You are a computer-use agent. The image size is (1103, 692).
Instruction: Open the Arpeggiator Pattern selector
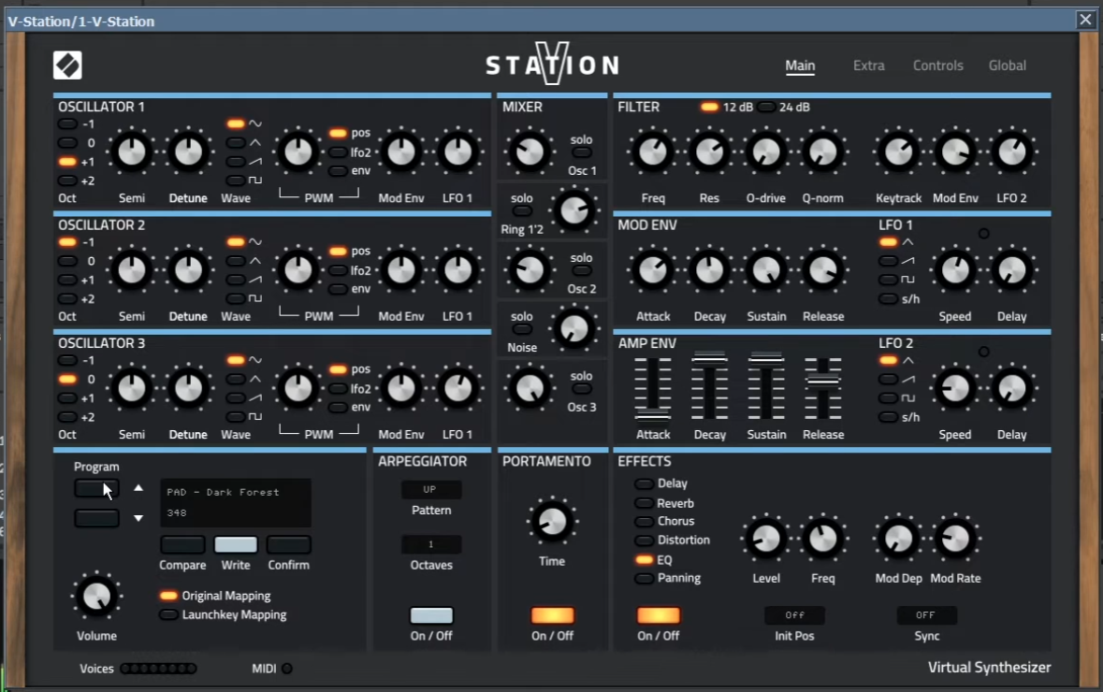click(431, 489)
